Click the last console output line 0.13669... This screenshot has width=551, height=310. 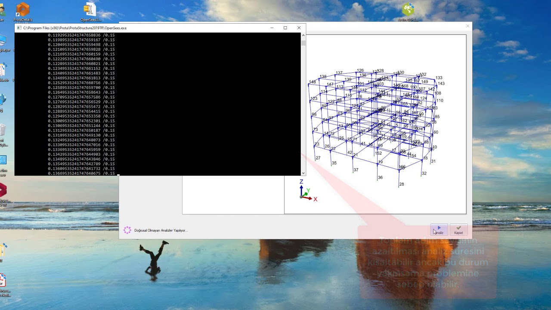pos(81,174)
